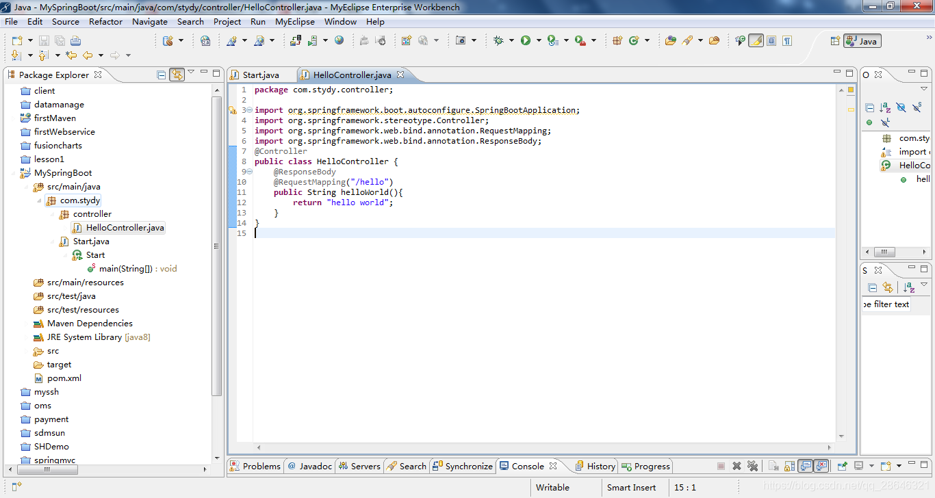Open the Debug button dropdown arrow
The image size is (935, 498).
pyautogui.click(x=511, y=41)
